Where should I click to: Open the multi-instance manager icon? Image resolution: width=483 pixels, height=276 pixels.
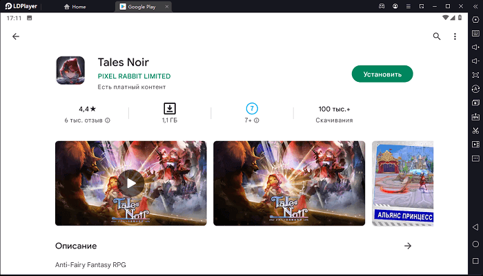point(475,103)
